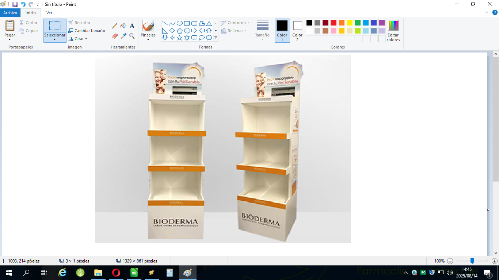Pick the green color swatch
The image size is (499, 280).
click(x=358, y=23)
